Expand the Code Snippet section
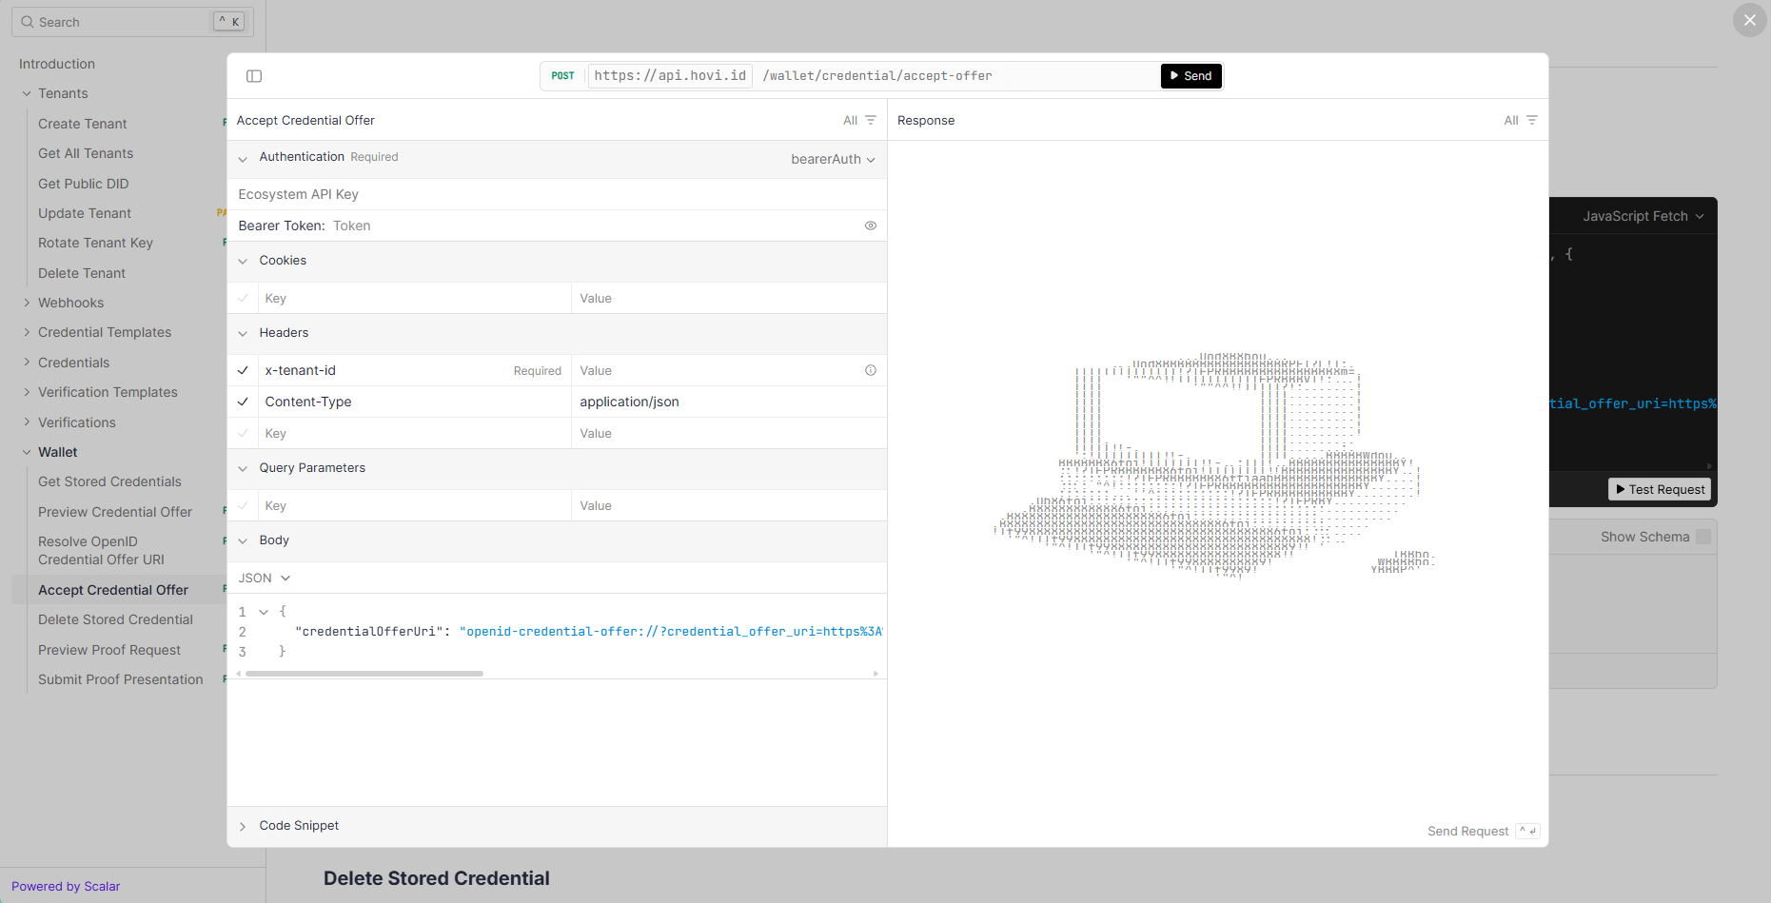Viewport: 1771px width, 903px height. click(298, 826)
